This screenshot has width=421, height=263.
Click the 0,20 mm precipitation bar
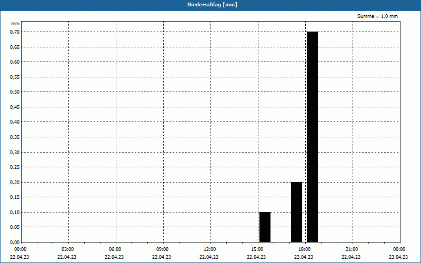pyautogui.click(x=296, y=212)
